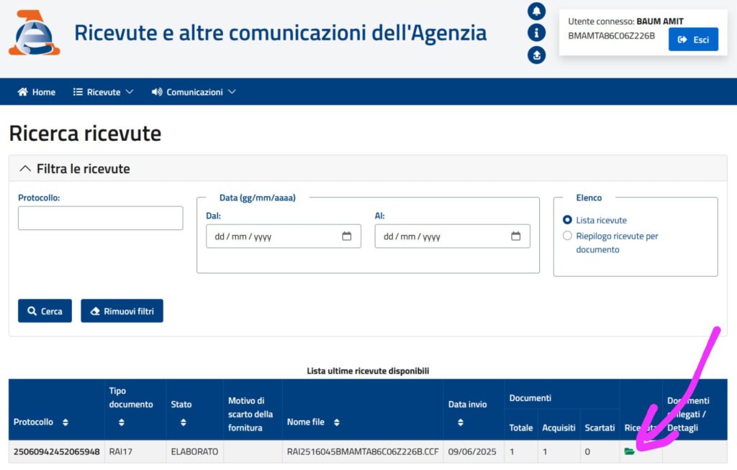The image size is (737, 470).
Task: Click the upload icon in the header
Action: pos(536,55)
